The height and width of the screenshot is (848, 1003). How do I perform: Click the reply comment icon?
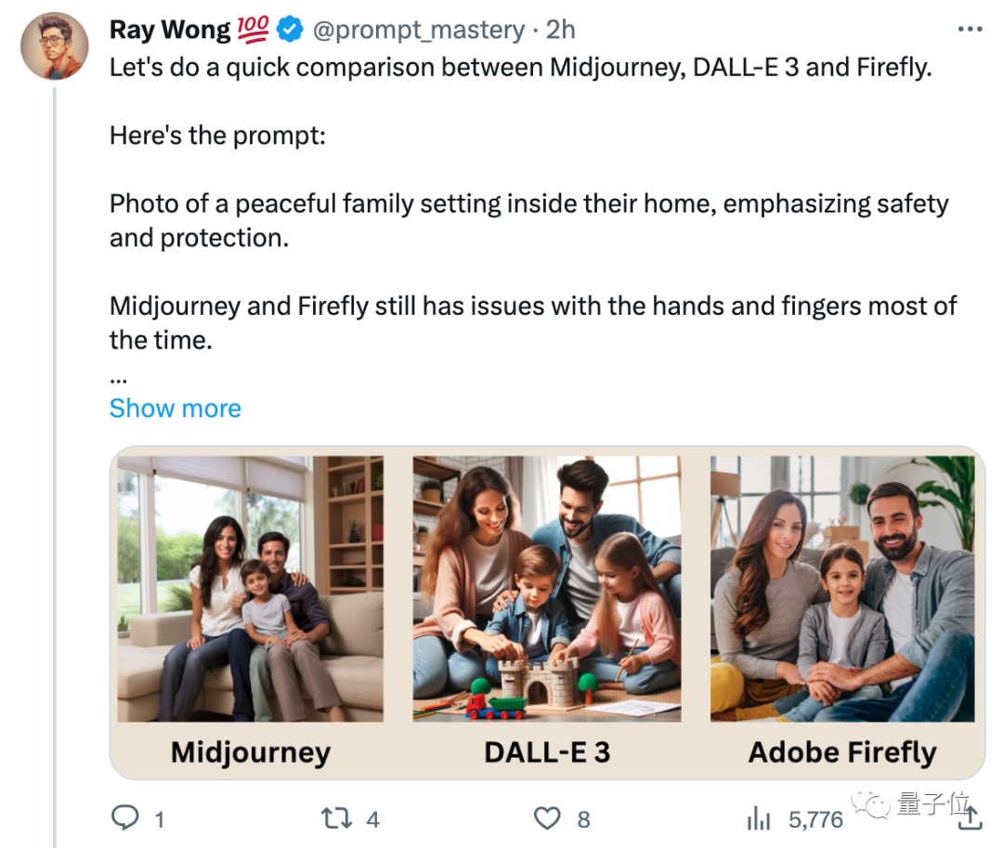point(124,818)
